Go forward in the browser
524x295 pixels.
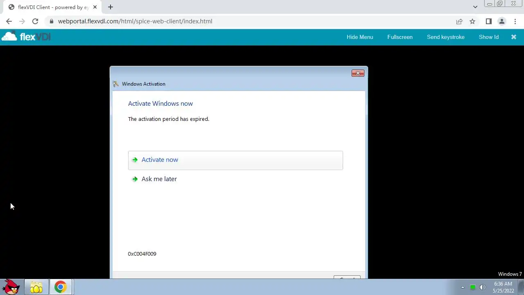click(22, 21)
